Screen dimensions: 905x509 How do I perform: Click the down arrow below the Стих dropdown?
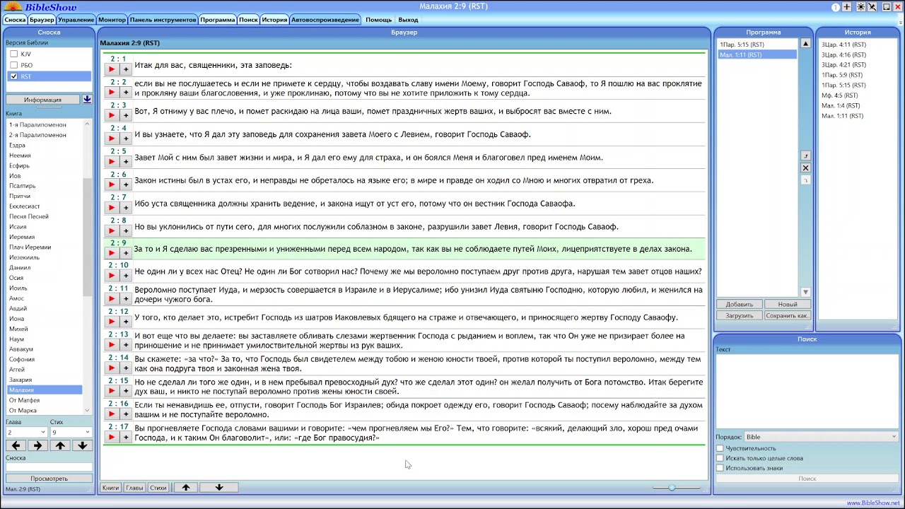[82, 445]
